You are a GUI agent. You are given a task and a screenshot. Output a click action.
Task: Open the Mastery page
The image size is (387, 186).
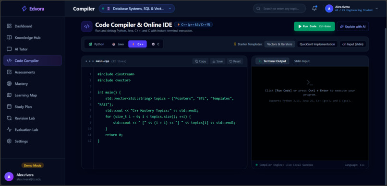[33, 84]
